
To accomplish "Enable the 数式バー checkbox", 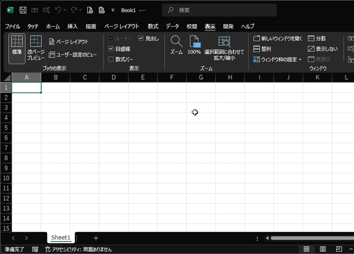I will (111, 59).
